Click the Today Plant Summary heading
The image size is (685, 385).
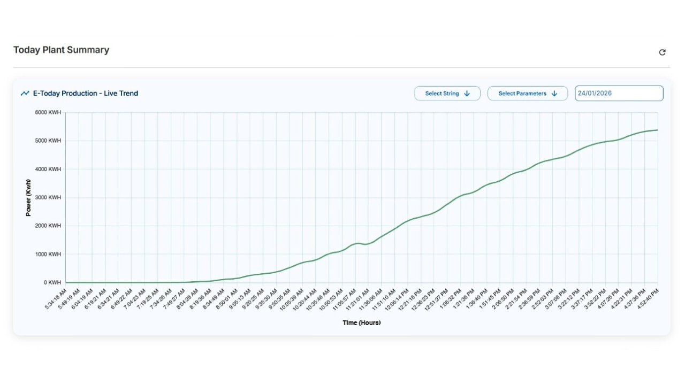point(61,50)
